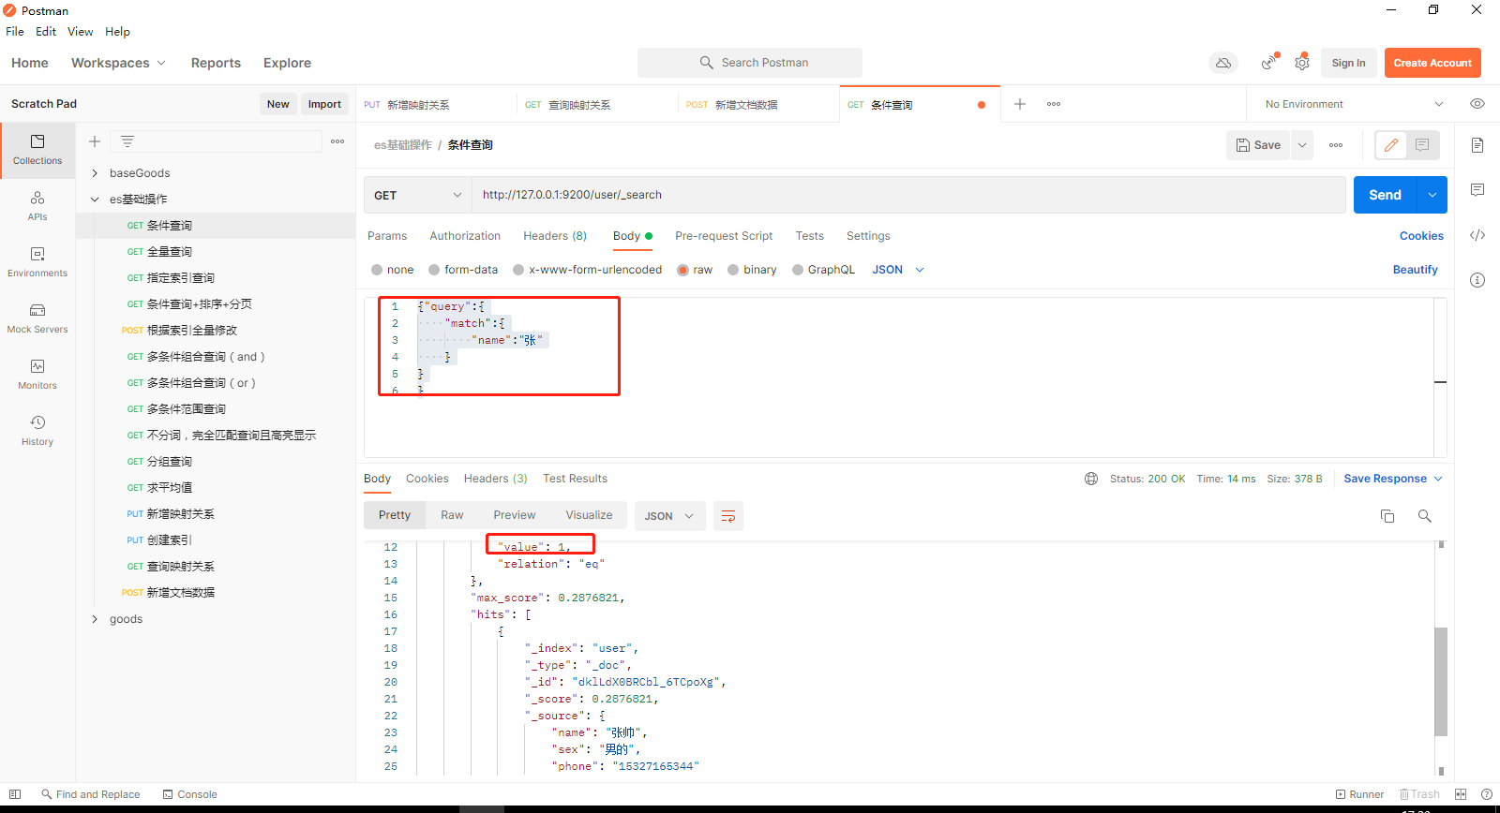
Task: Open the code snippet icon in right sidebar
Action: click(1477, 235)
